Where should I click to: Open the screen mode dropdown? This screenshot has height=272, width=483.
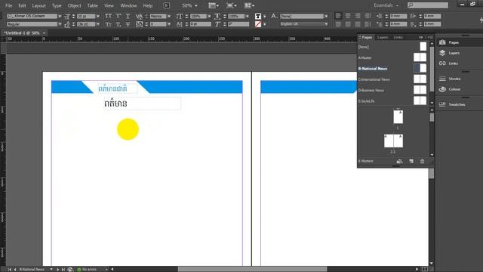click(231, 5)
